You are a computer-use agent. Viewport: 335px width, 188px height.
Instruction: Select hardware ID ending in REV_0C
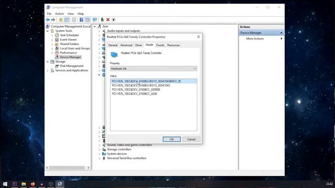click(x=153, y=81)
